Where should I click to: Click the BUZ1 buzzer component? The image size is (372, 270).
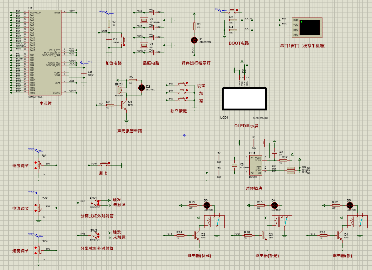[120, 90]
